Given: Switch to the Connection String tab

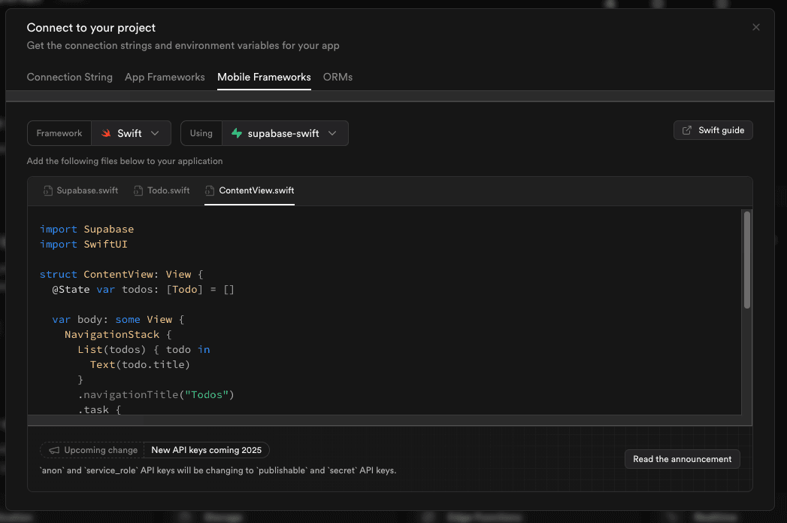Looking at the screenshot, I should pyautogui.click(x=69, y=78).
